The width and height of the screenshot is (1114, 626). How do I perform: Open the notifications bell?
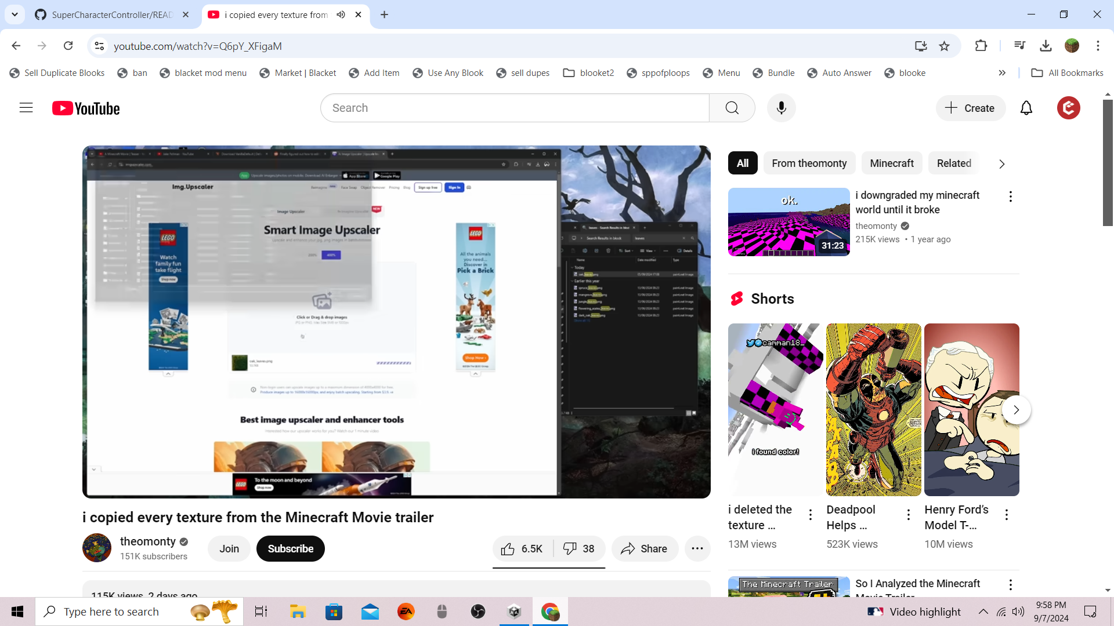tap(1026, 108)
